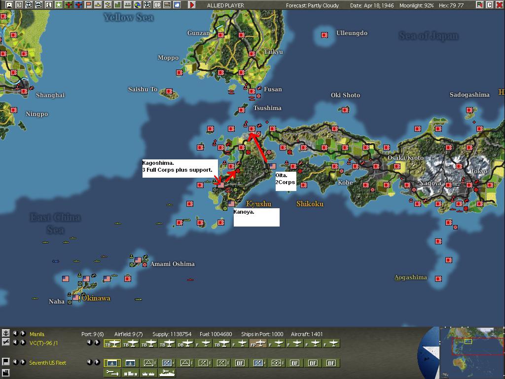505x379 pixels.
Task: Click the crosshair target toolbar icon
Action: [147, 5]
